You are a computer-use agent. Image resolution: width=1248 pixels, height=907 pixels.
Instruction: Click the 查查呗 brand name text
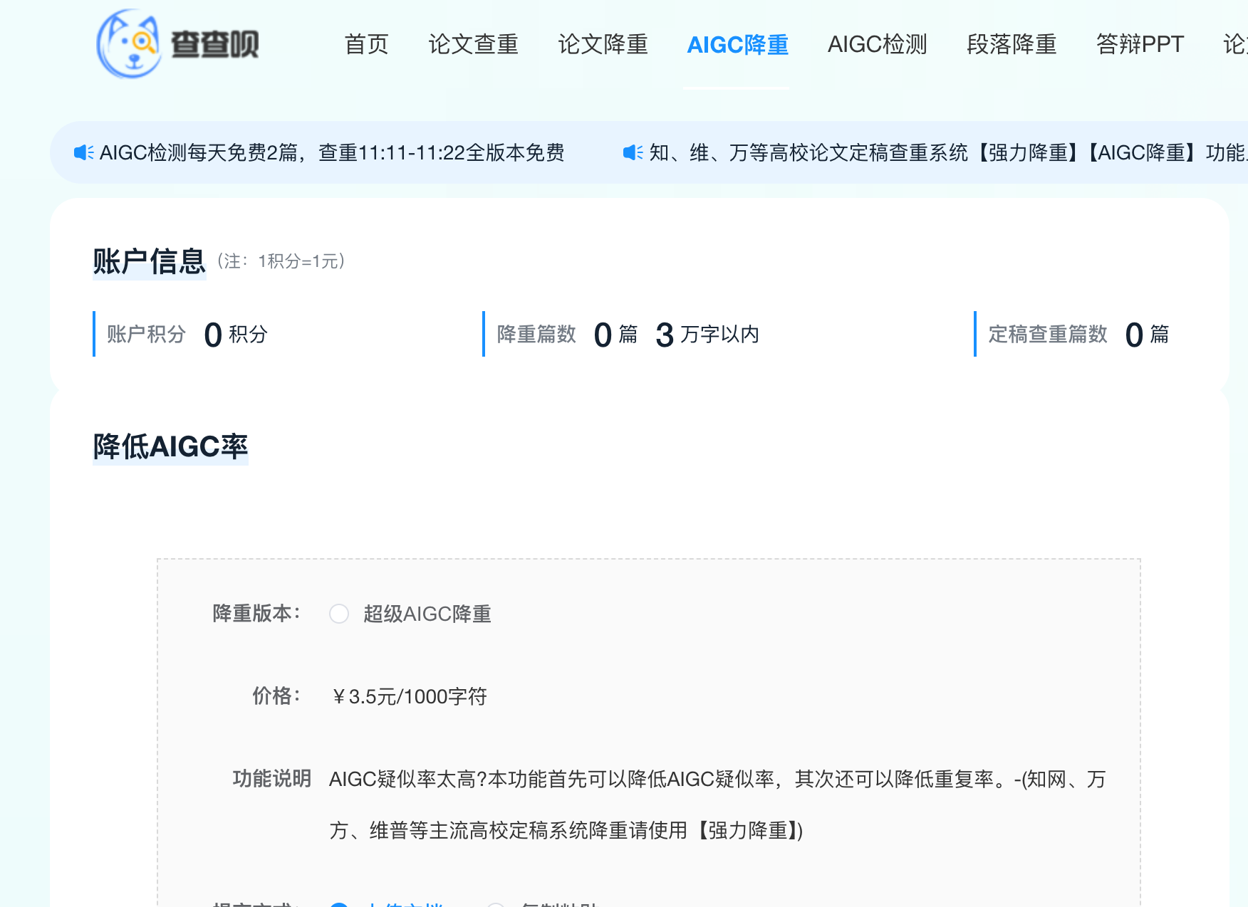(x=215, y=45)
